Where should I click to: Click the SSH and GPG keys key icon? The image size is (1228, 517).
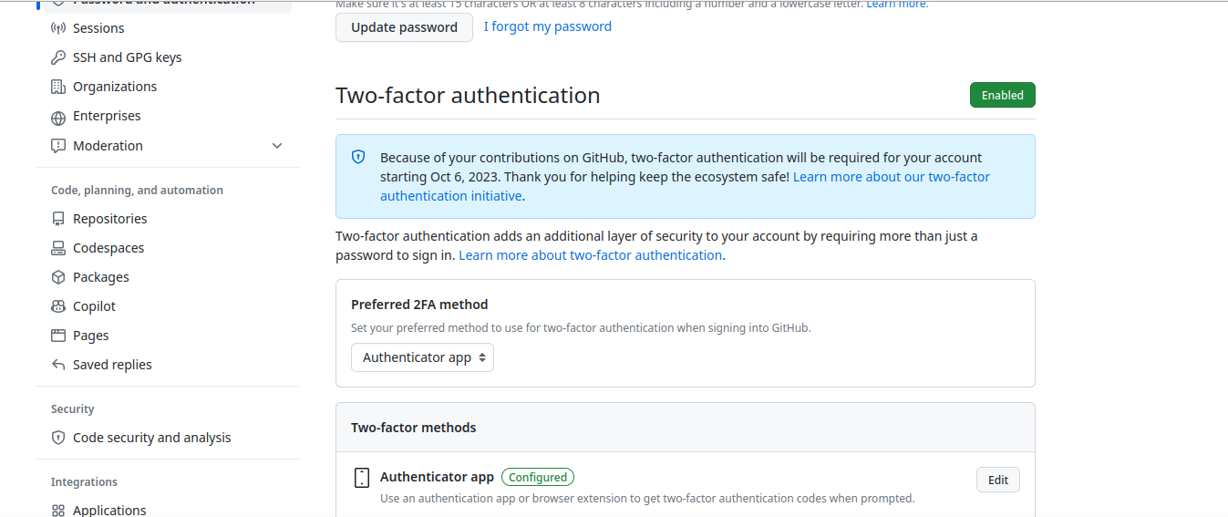point(58,57)
